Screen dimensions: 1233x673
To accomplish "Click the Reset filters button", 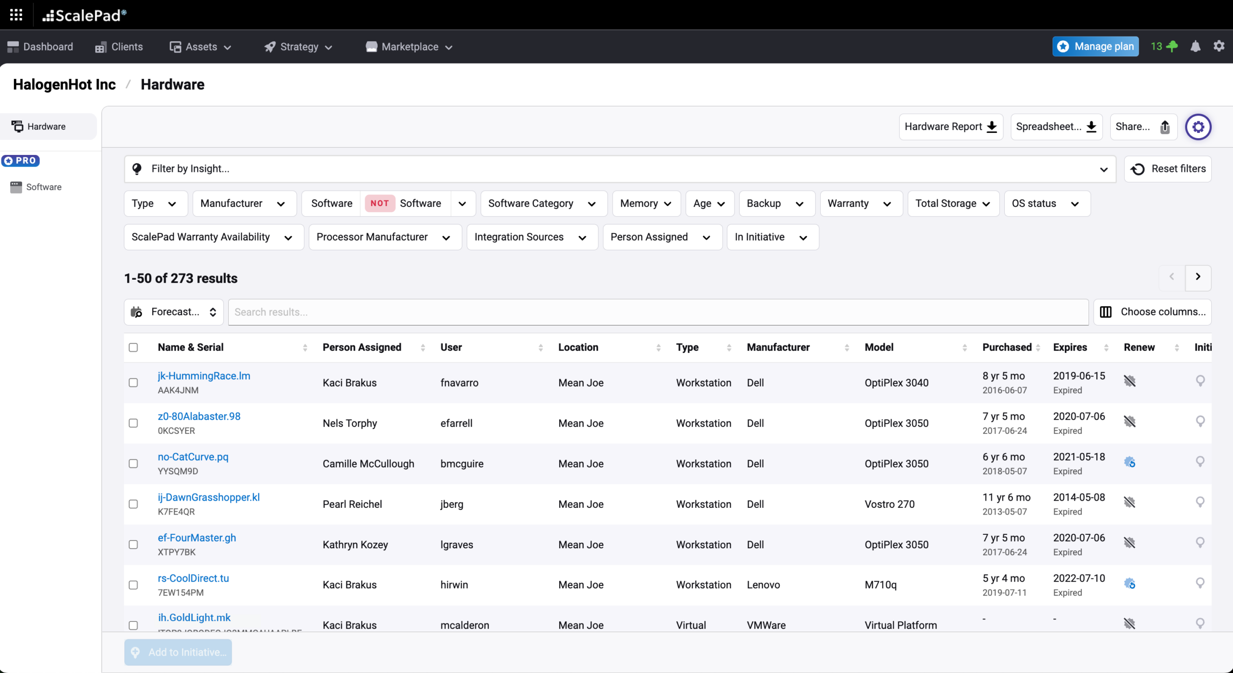I will (x=1167, y=169).
